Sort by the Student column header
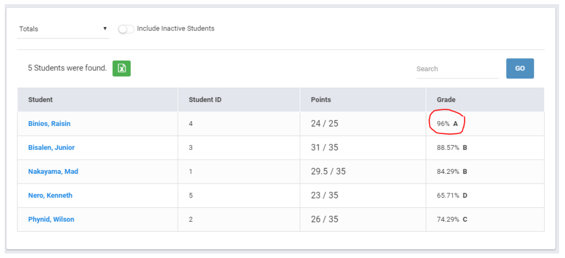The width and height of the screenshot is (565, 258). pyautogui.click(x=40, y=100)
